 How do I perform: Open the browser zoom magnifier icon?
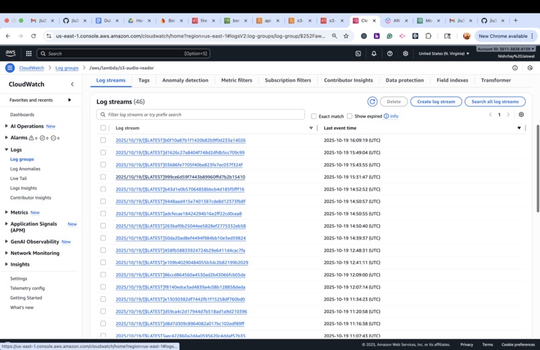[334, 35]
